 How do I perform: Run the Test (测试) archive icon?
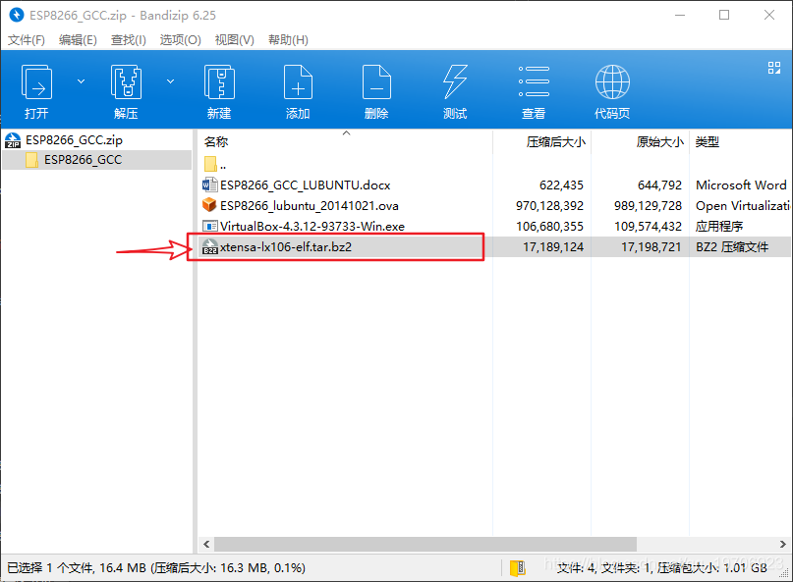[x=455, y=81]
